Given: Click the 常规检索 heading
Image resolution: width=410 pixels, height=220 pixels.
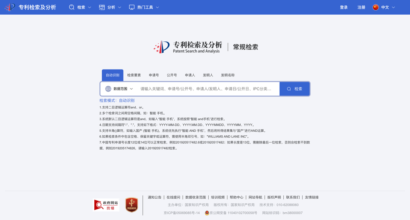Looking at the screenshot, I should pyautogui.click(x=246, y=47).
